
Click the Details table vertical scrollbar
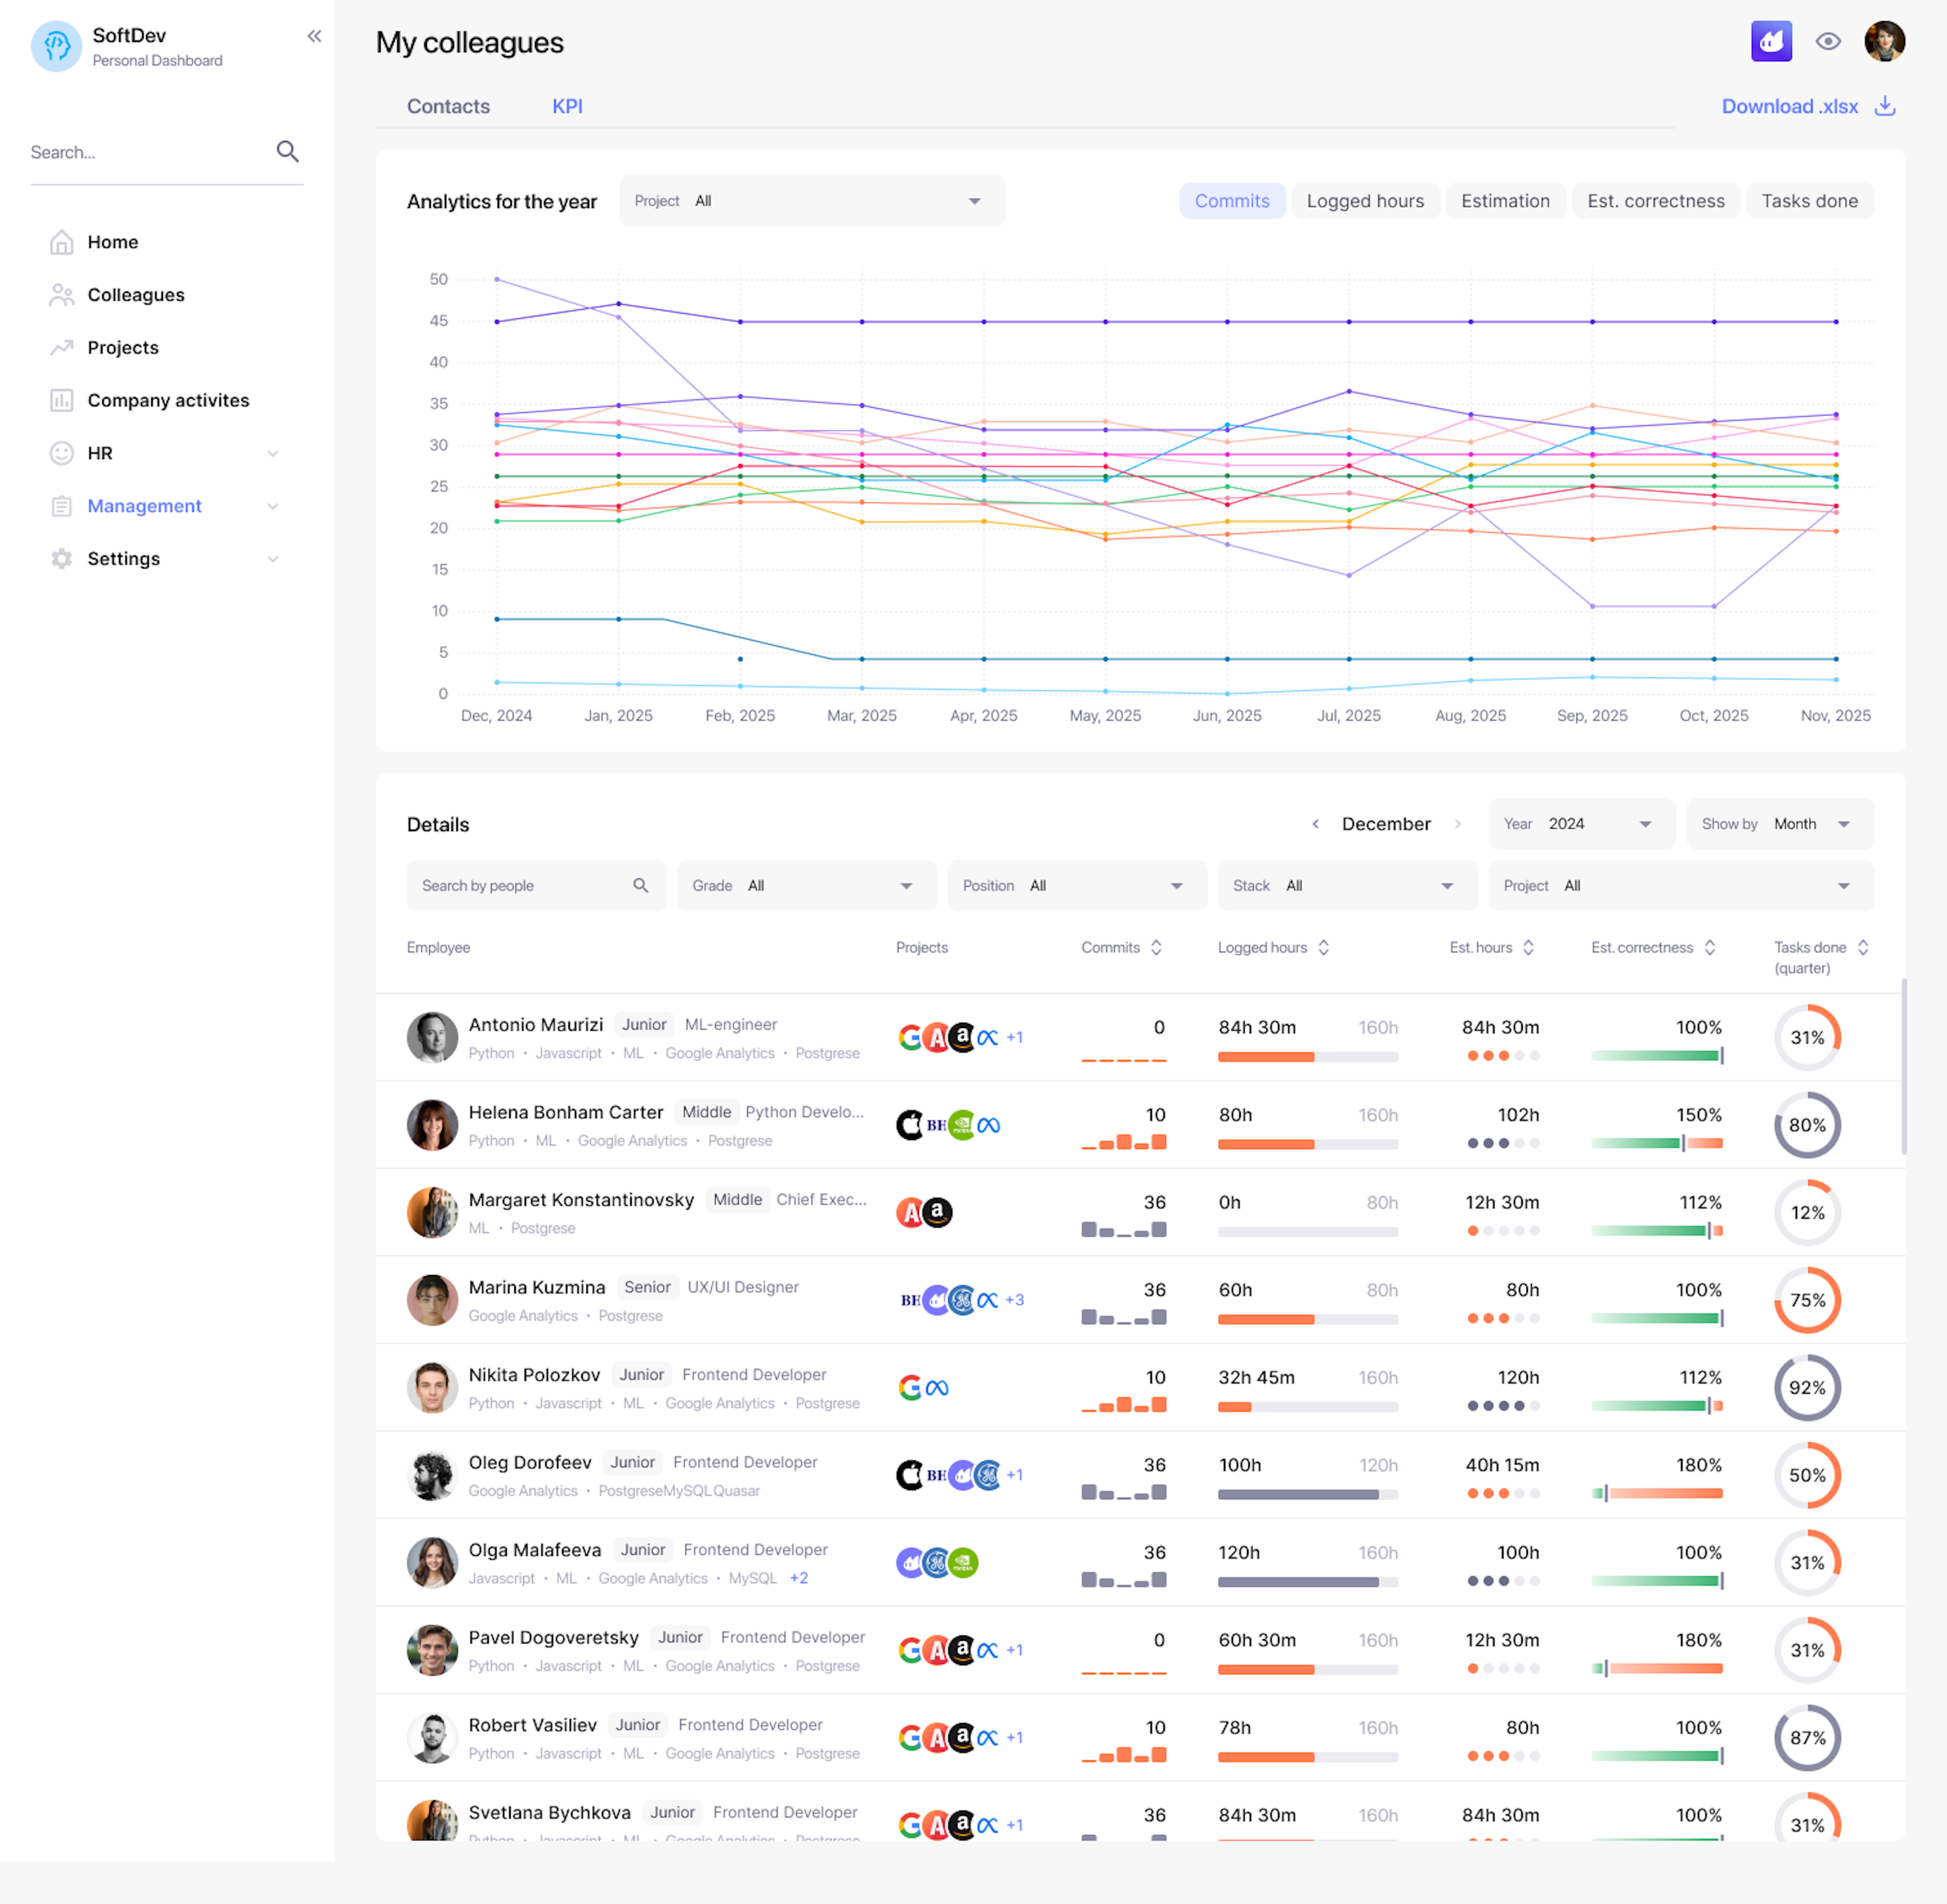tap(1903, 1066)
